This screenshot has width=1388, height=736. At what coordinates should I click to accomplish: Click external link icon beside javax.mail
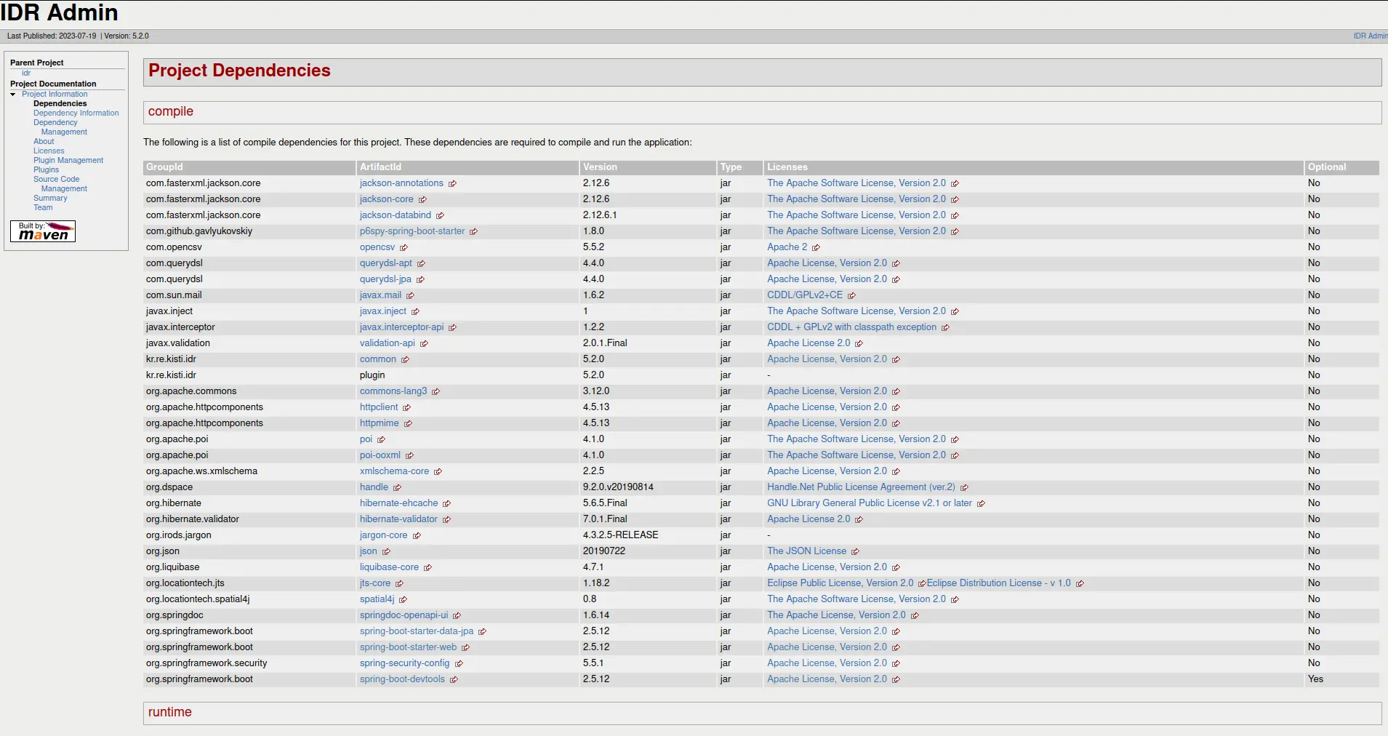coord(410,296)
